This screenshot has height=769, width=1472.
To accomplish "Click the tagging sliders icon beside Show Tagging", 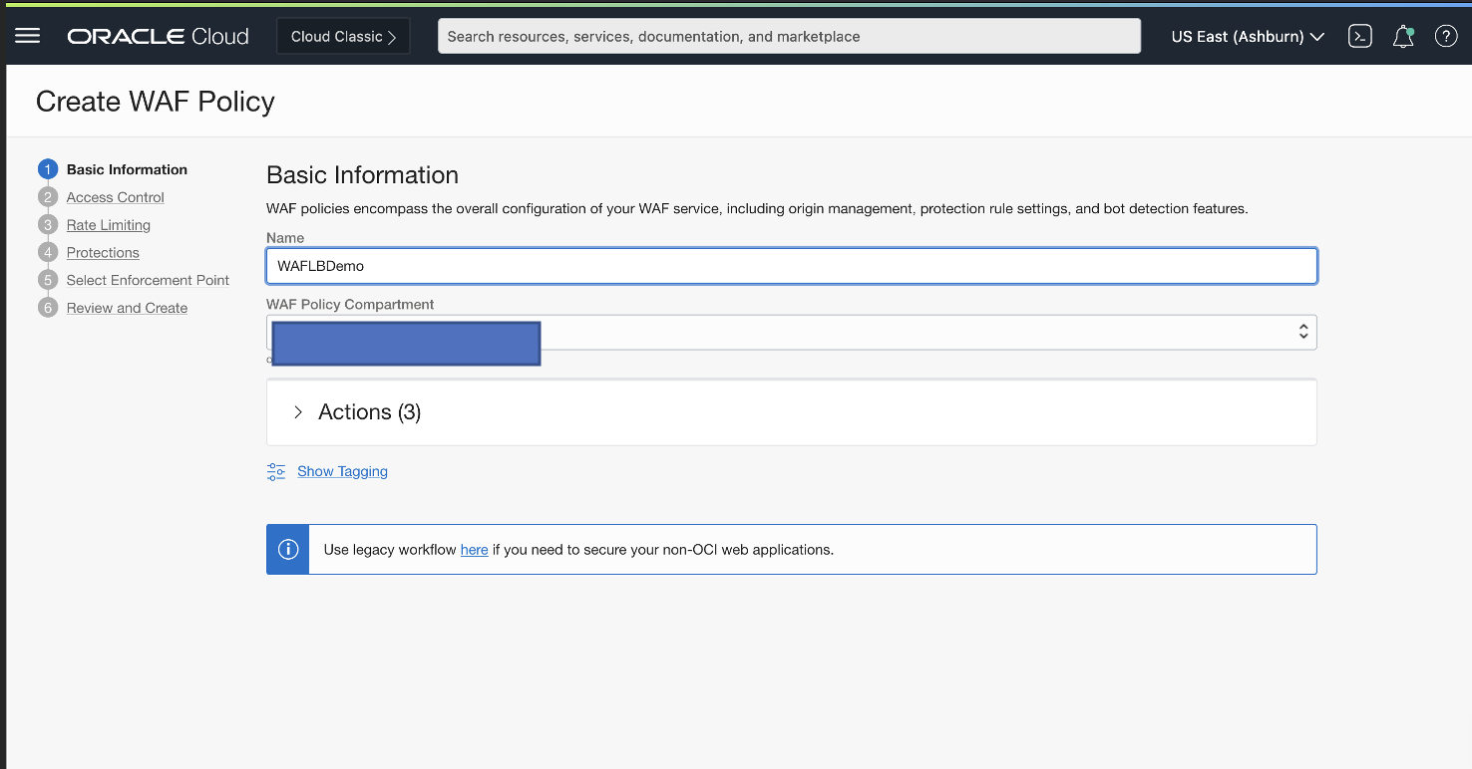I will [275, 470].
